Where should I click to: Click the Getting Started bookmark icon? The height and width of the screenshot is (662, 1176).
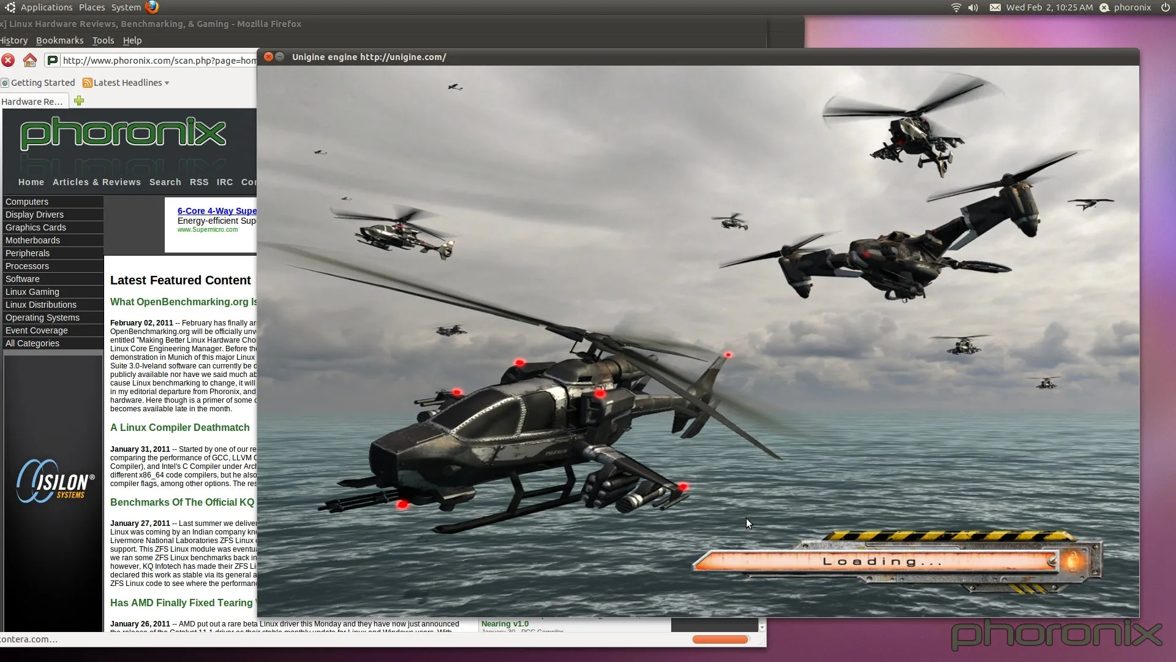click(x=5, y=83)
